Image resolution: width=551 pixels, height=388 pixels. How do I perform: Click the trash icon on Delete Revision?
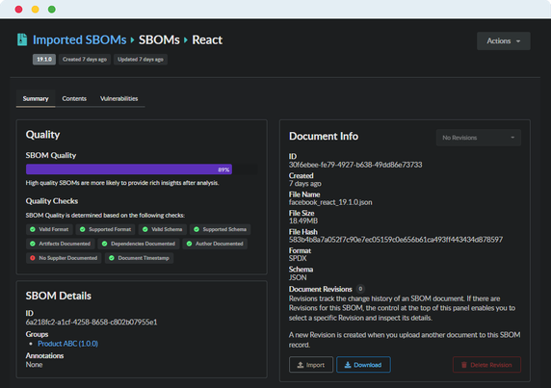tap(464, 365)
